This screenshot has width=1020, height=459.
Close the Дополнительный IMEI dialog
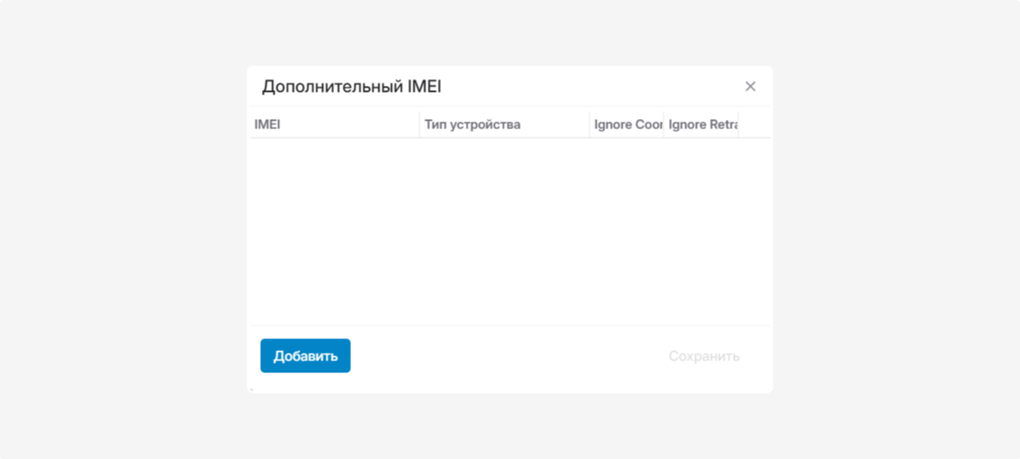click(x=751, y=87)
